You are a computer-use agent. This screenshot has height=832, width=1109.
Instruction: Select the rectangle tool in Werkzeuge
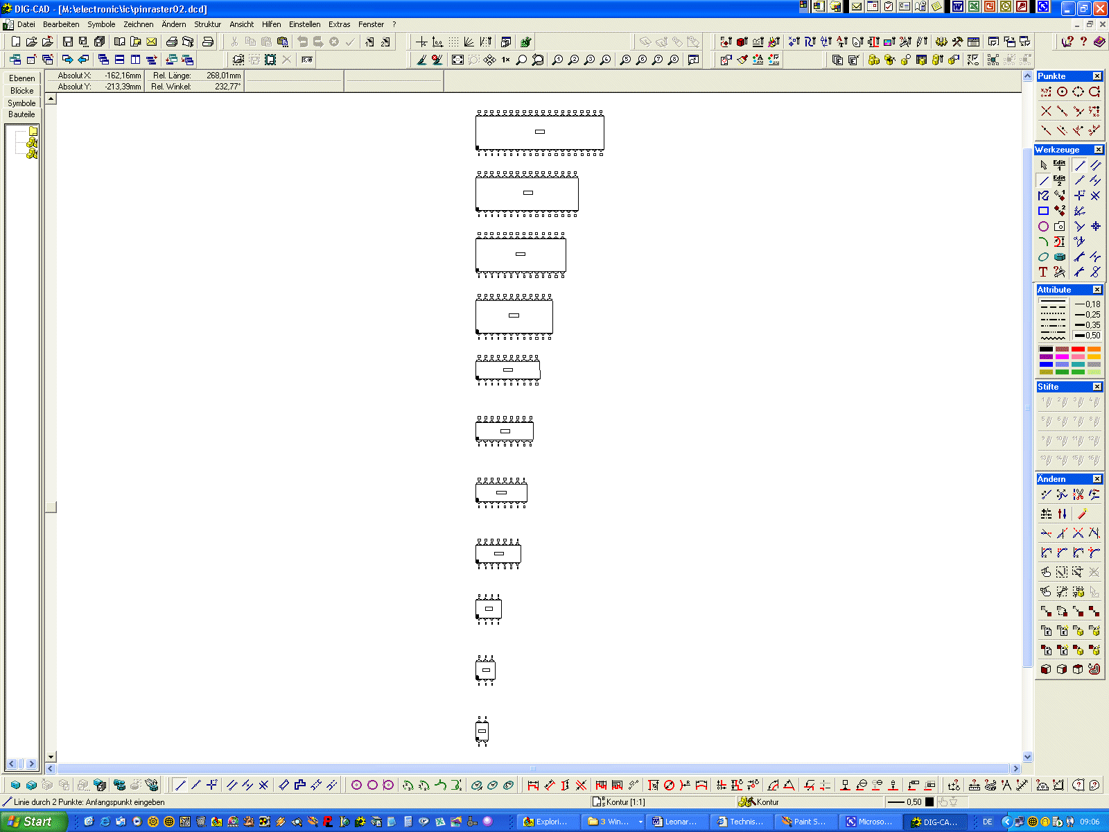[x=1044, y=211]
